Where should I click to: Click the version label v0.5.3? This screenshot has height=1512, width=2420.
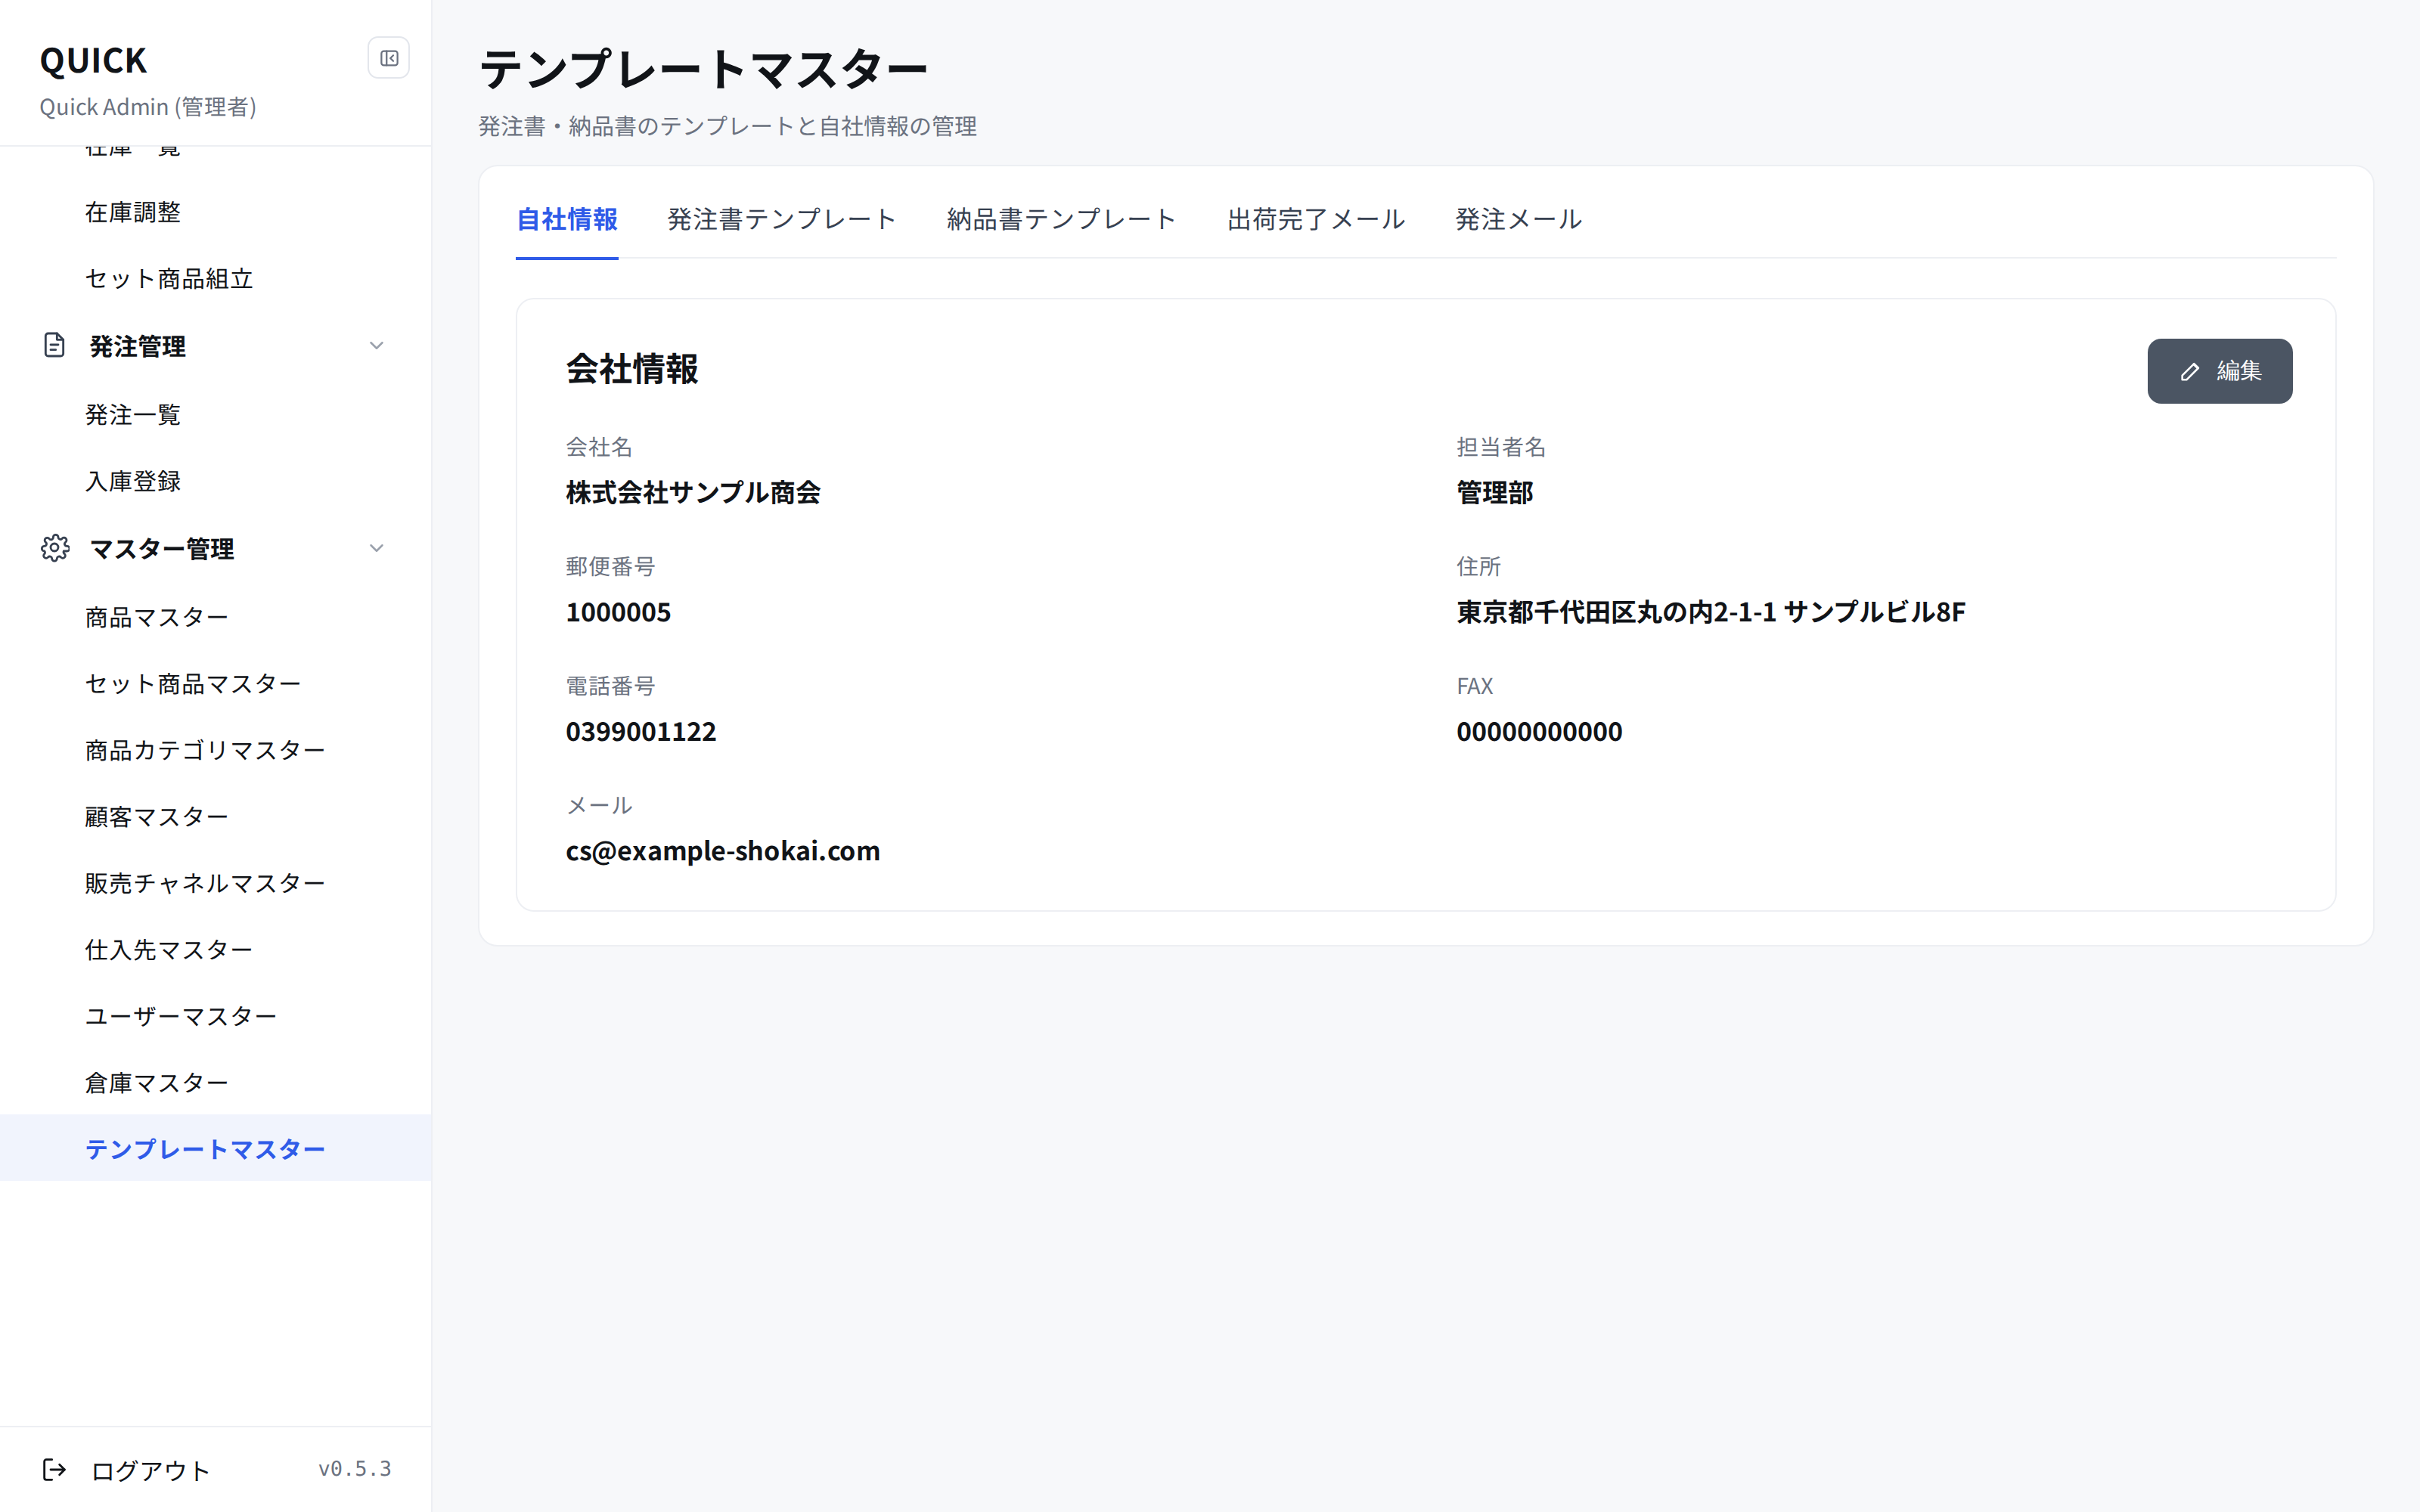tap(355, 1469)
